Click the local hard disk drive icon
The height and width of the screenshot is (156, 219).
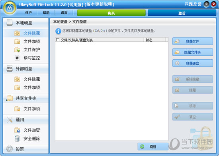pos(10,22)
